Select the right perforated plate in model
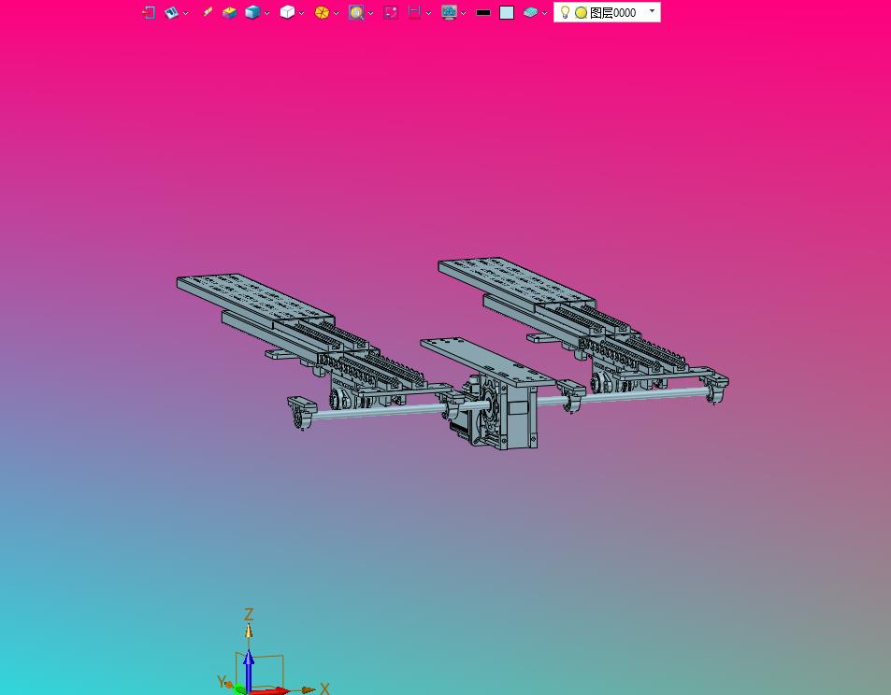Viewport: 891px width, 695px height. point(517,281)
